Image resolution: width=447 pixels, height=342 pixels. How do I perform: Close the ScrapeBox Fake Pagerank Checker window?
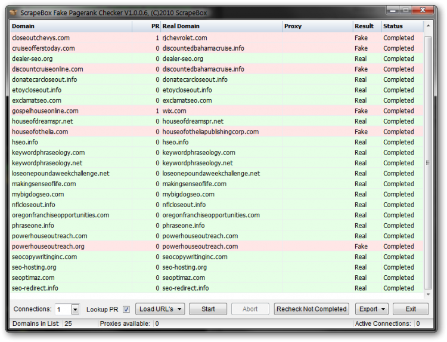(x=423, y=10)
